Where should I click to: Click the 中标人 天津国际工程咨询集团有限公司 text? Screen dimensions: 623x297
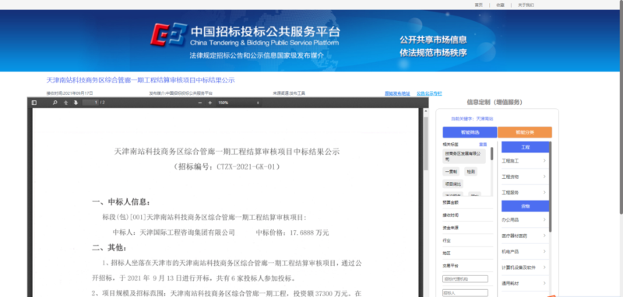(x=174, y=232)
